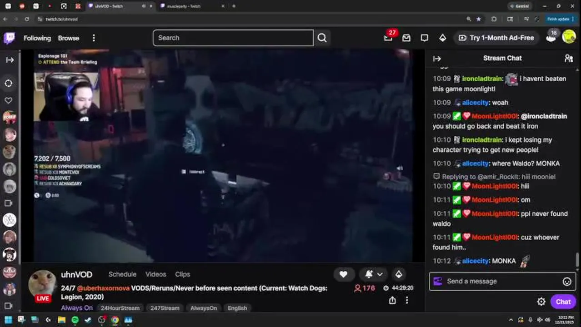Click the uhnVOD channel name
The image size is (581, 327).
click(x=76, y=274)
